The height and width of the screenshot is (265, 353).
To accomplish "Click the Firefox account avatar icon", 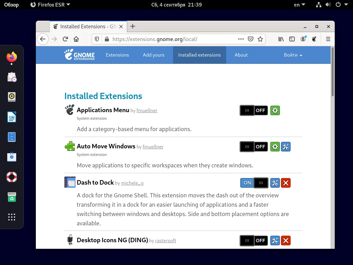I will (x=303, y=39).
